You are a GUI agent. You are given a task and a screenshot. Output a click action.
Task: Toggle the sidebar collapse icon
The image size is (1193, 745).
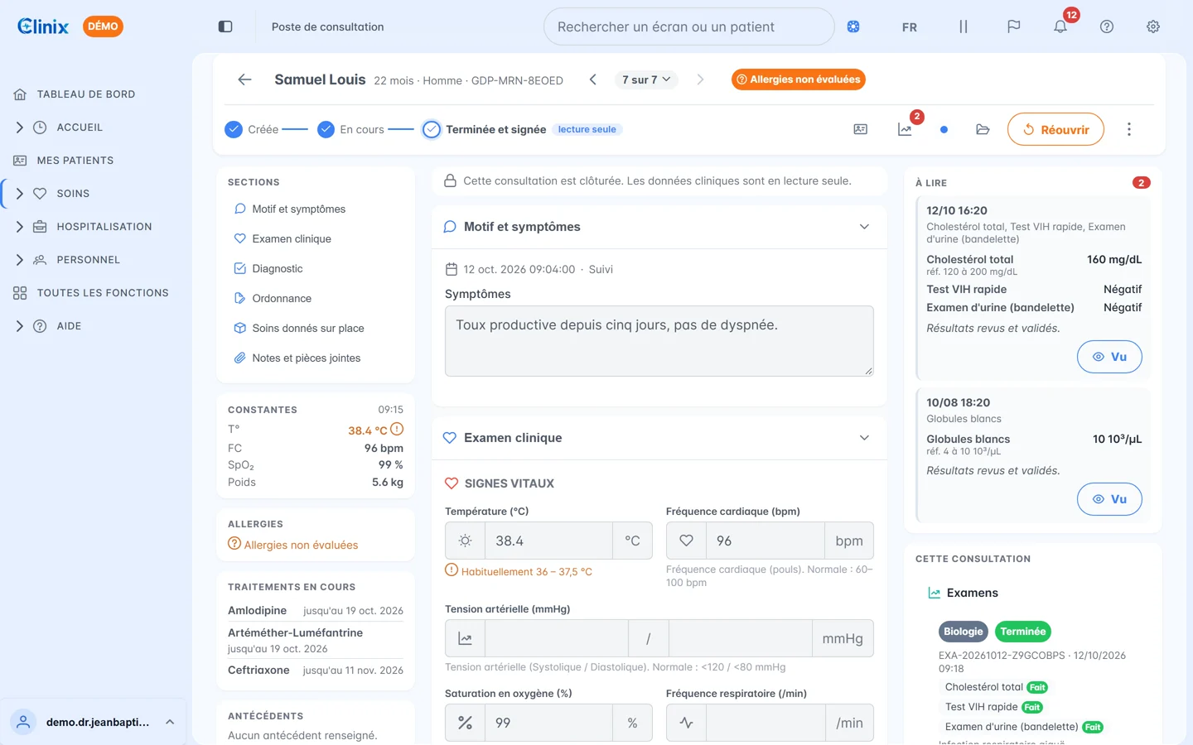click(x=225, y=26)
